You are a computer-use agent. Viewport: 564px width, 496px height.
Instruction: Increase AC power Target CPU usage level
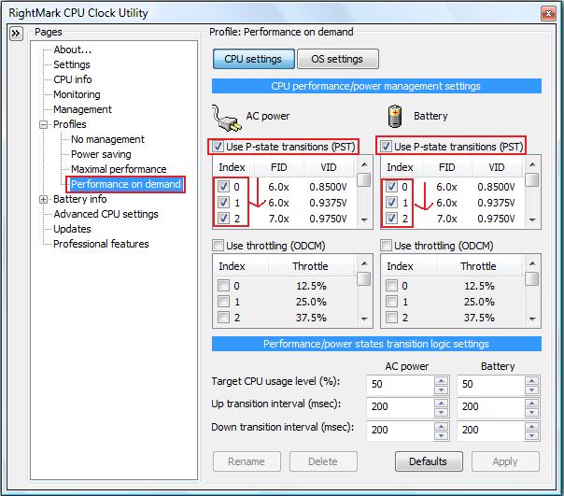441,380
